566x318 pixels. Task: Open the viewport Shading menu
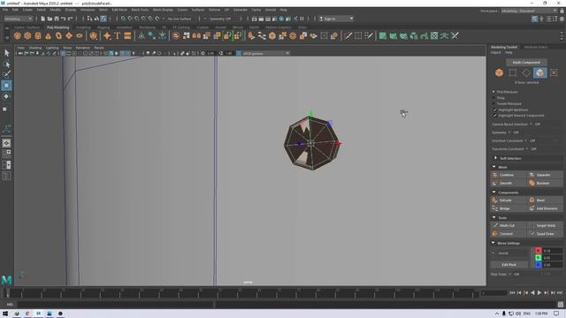click(35, 48)
